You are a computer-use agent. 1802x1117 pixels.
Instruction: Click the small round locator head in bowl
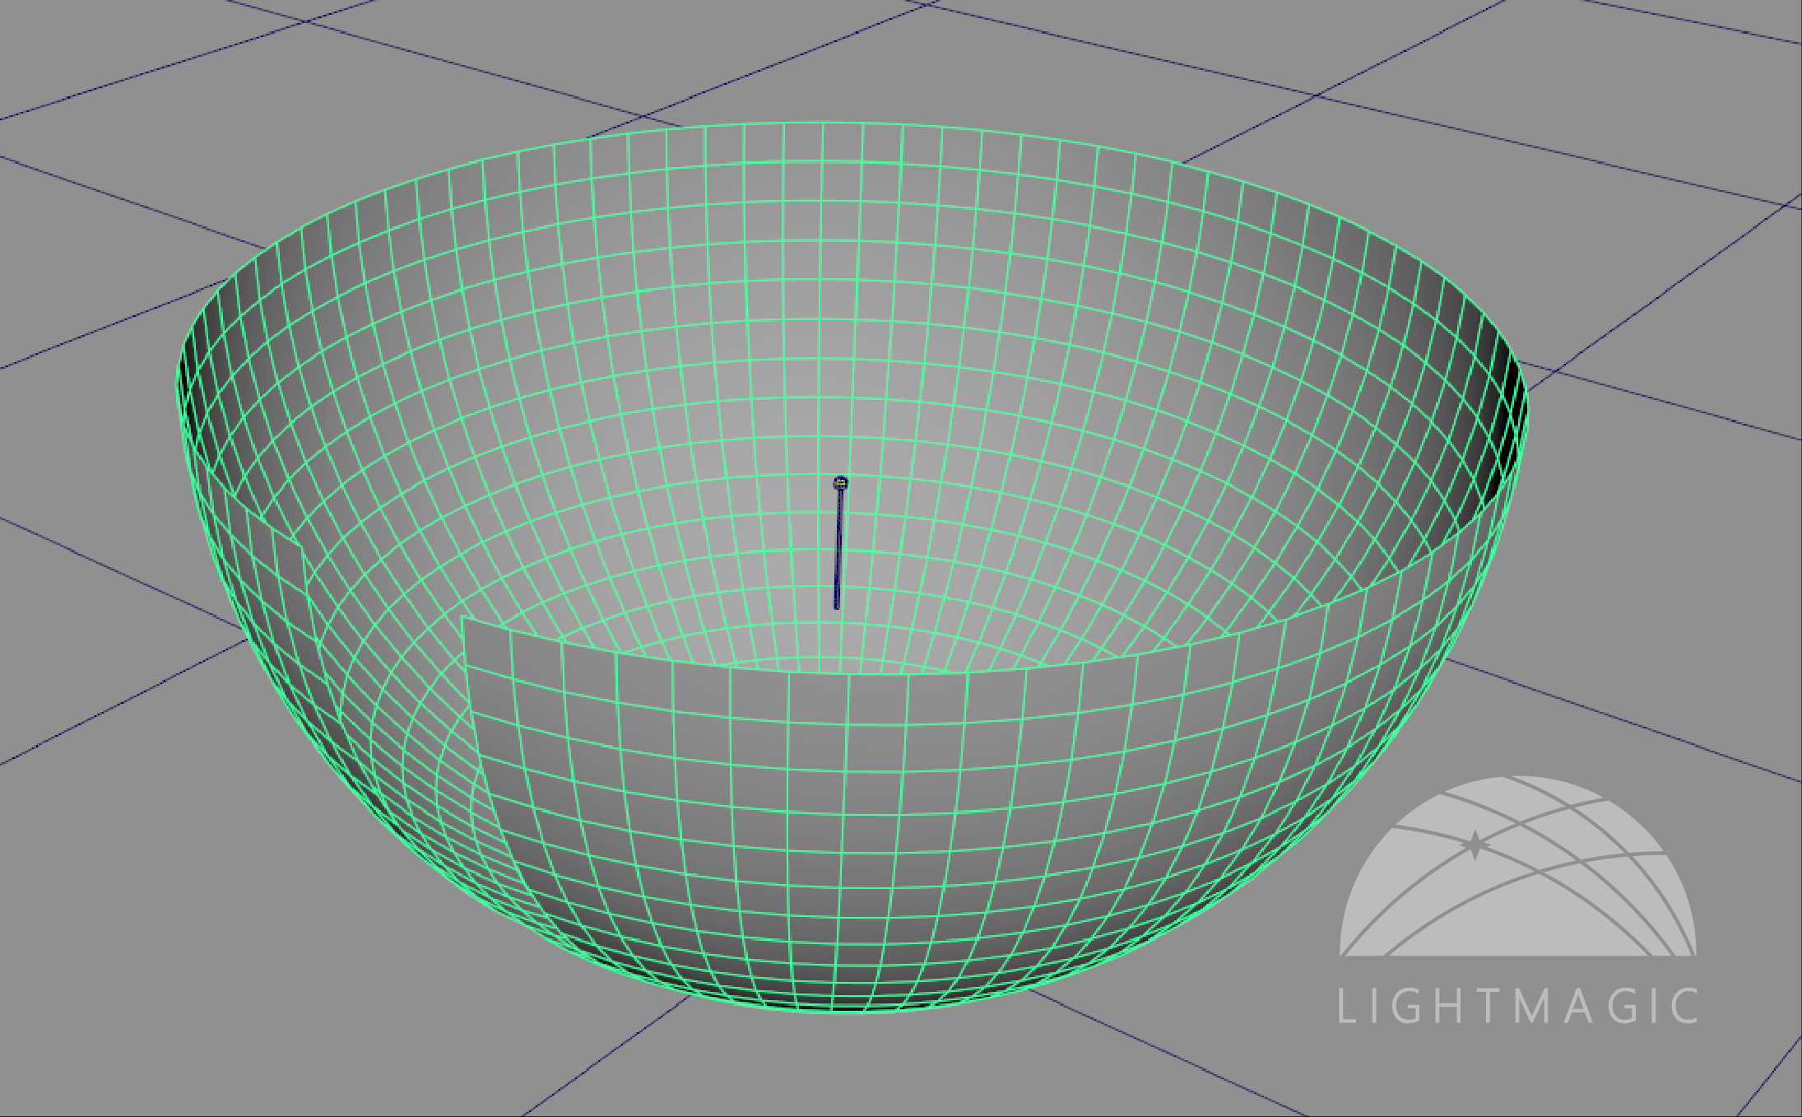click(840, 483)
